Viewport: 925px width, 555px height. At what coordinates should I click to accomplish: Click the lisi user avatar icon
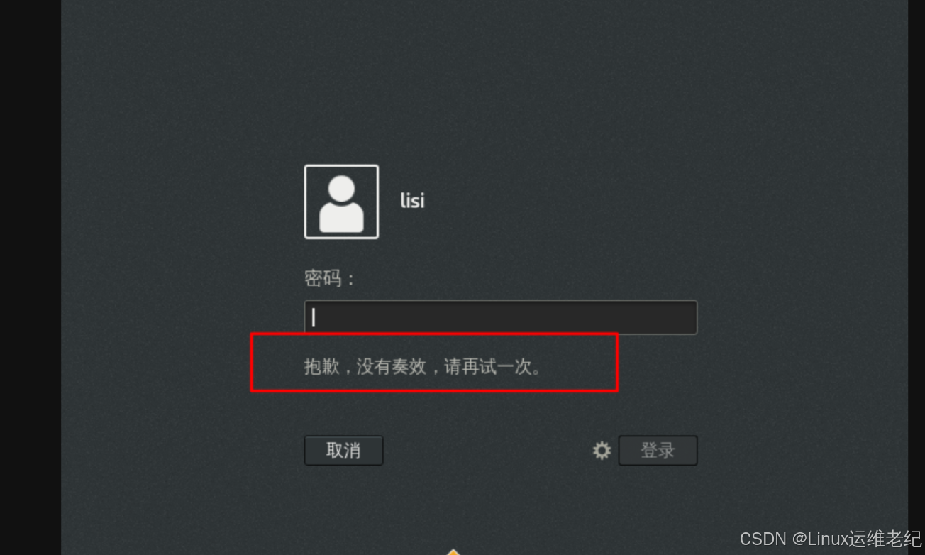click(341, 202)
